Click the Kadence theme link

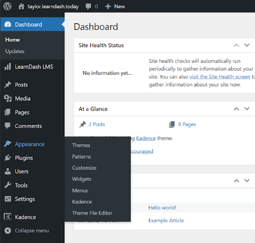point(146,138)
